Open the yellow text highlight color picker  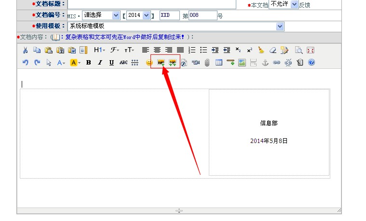[x=75, y=62]
